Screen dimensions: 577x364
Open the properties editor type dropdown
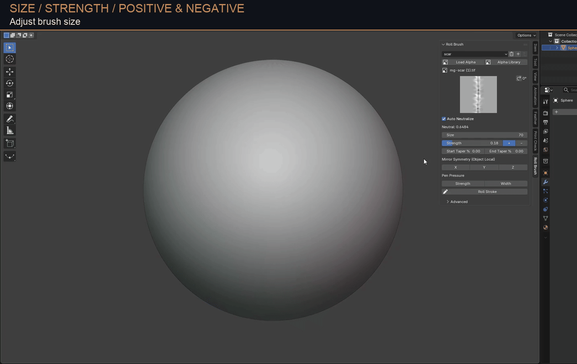point(549,90)
